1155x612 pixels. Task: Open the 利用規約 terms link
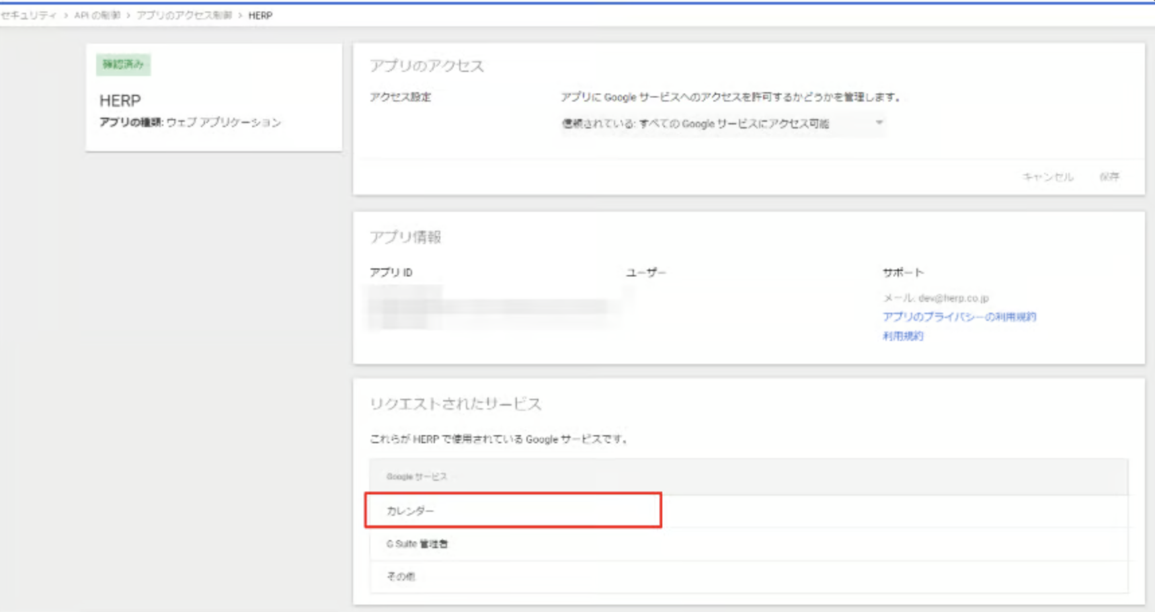902,336
